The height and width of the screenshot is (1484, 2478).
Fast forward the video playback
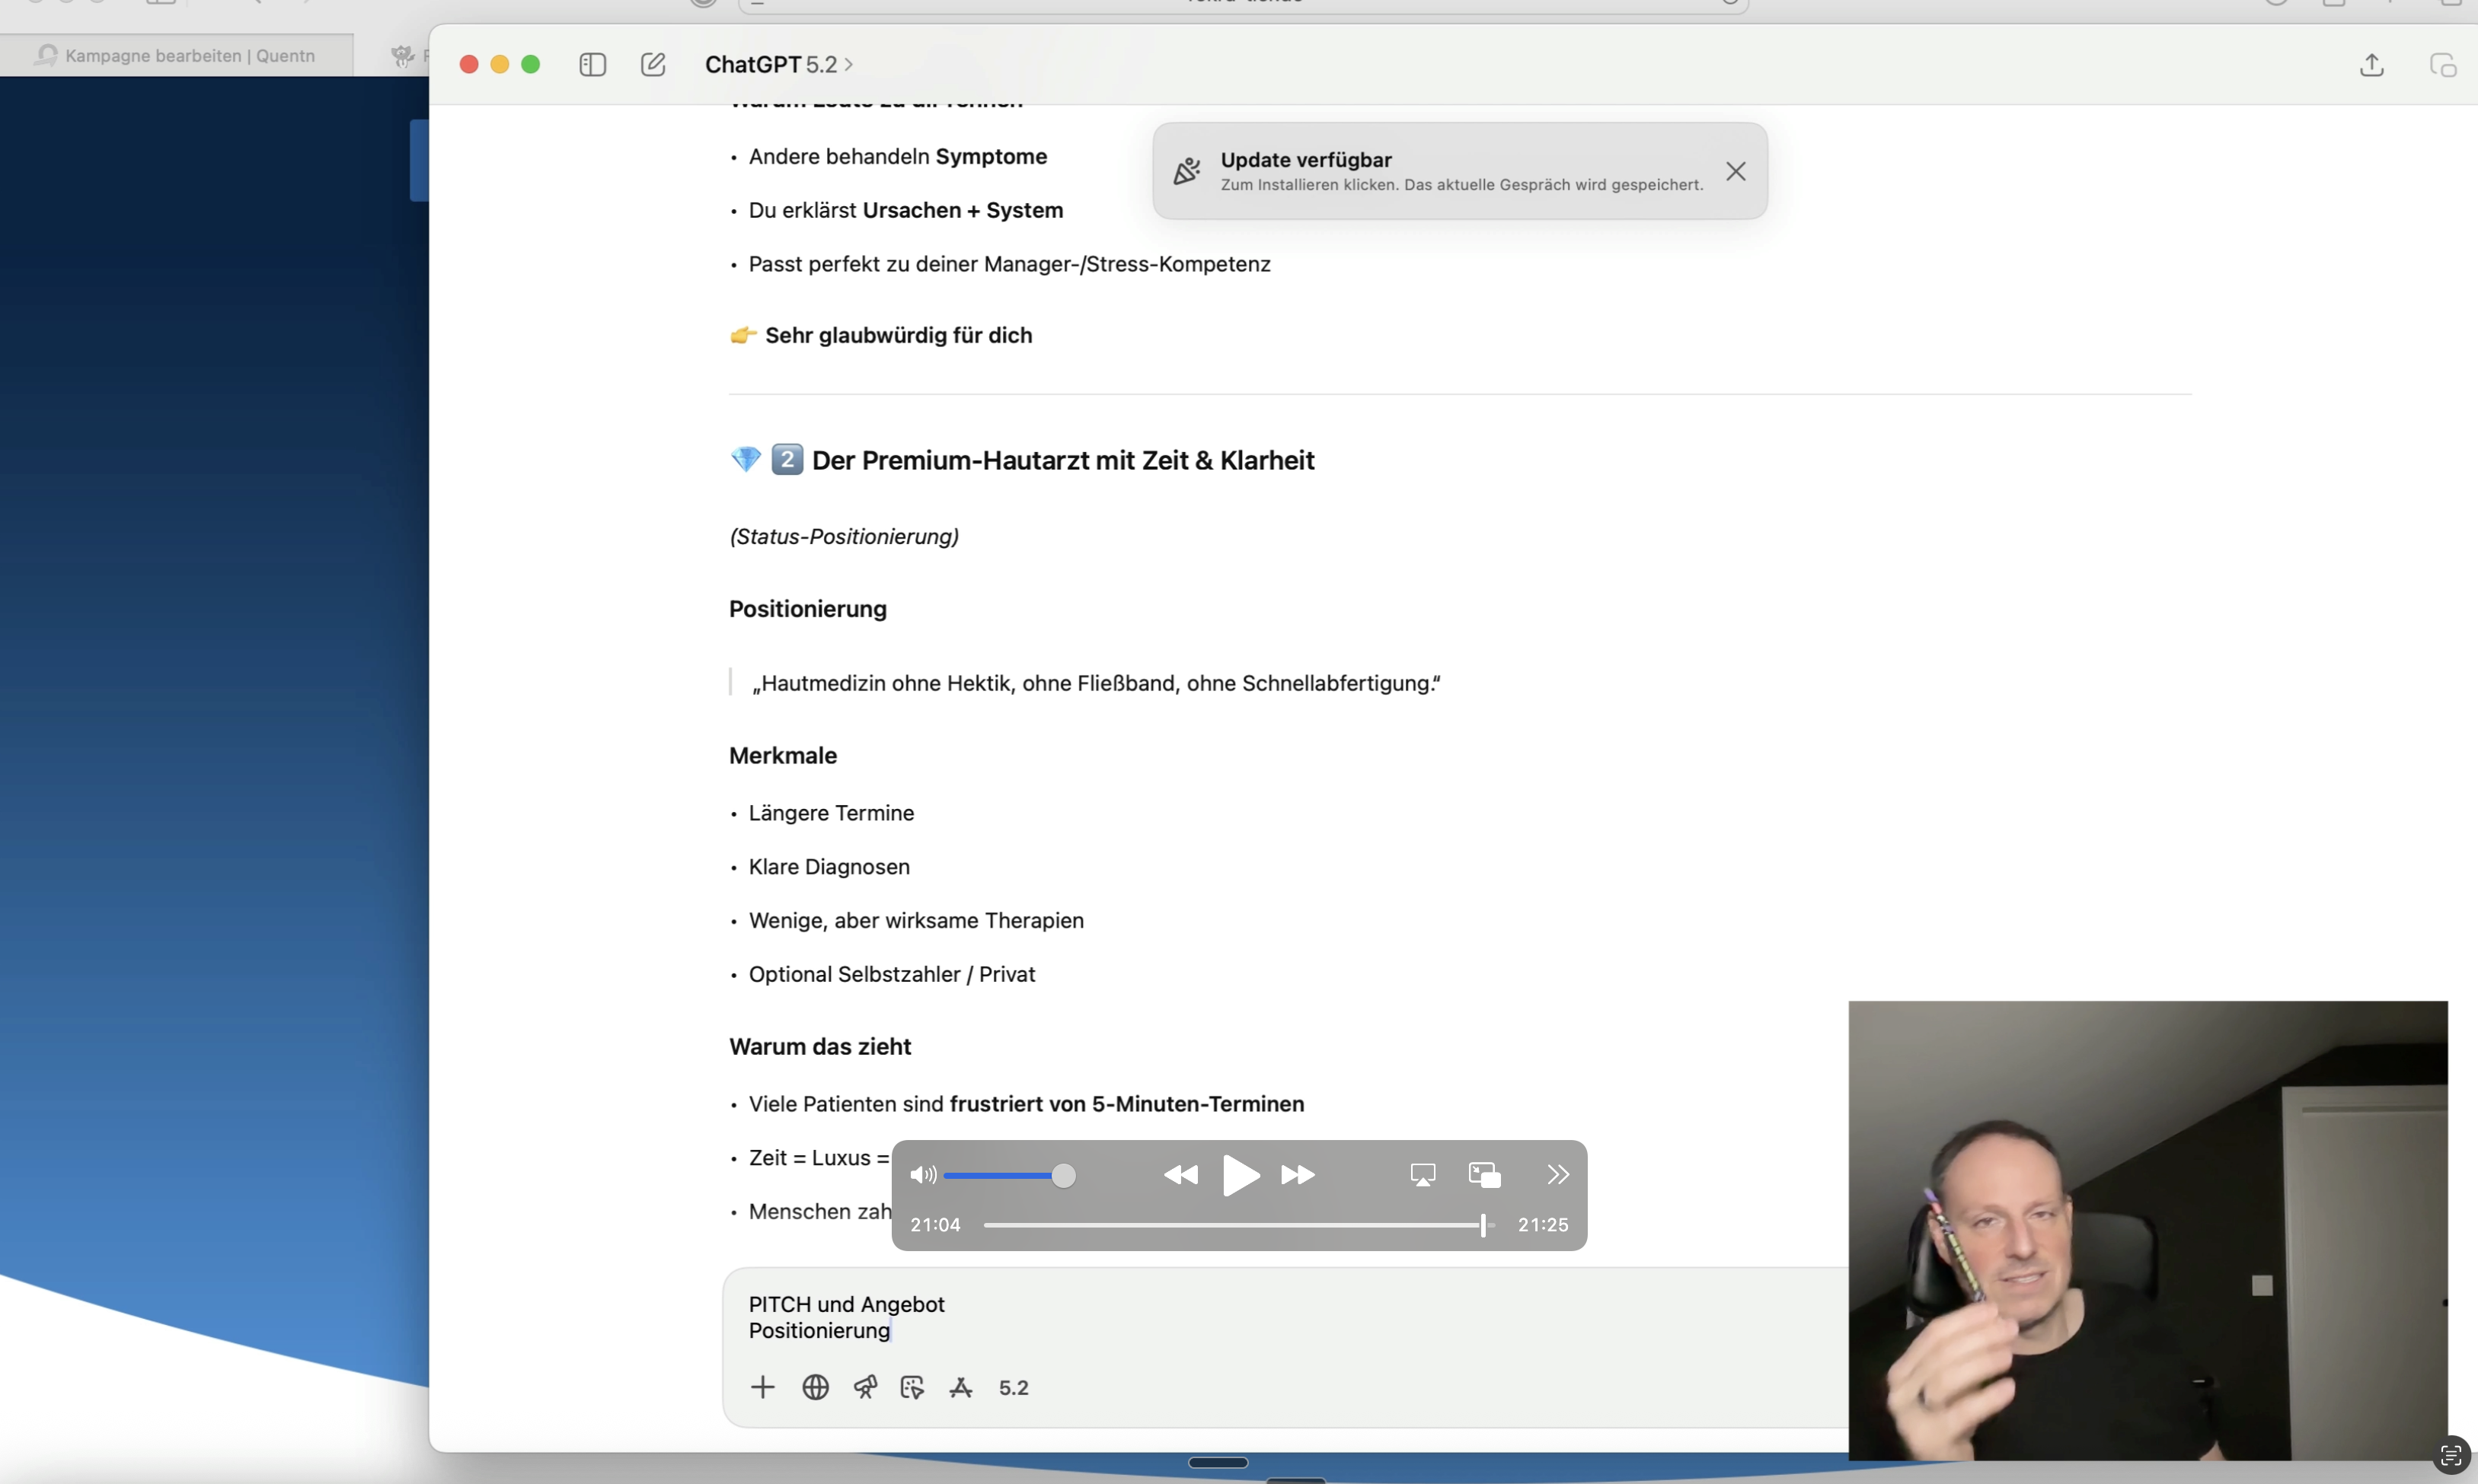(1298, 1175)
